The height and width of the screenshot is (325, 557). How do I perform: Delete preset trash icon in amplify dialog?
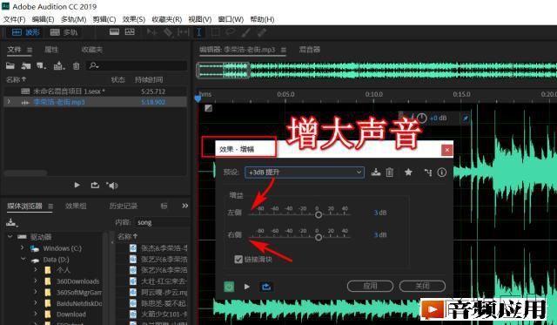[x=390, y=173]
